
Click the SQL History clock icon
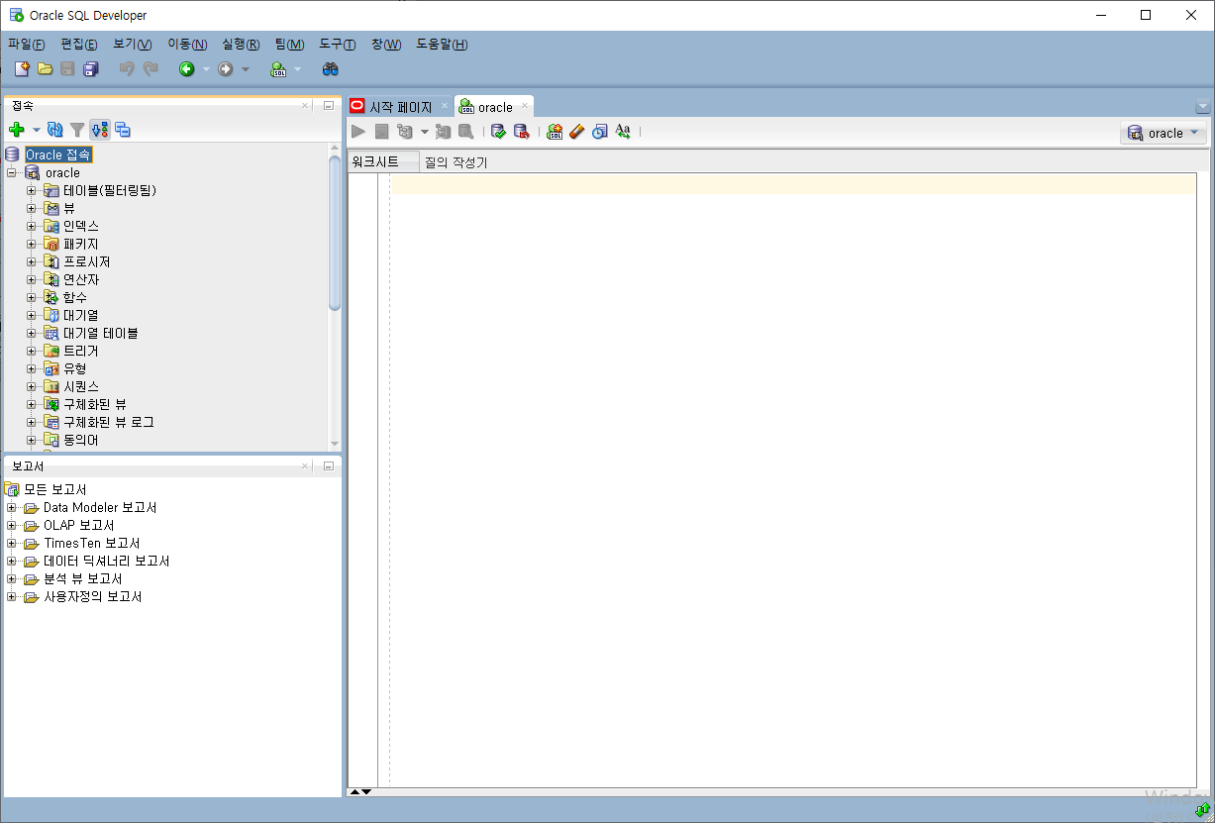(x=600, y=132)
